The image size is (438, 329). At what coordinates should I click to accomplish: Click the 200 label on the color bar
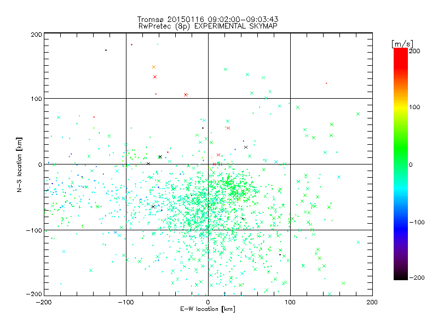pyautogui.click(x=414, y=51)
